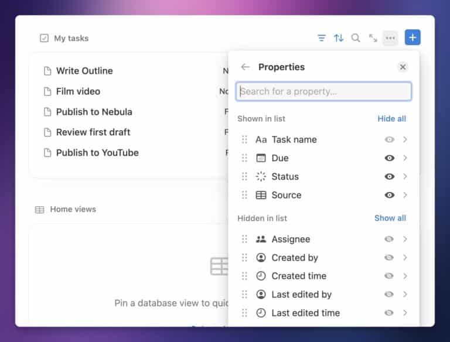The width and height of the screenshot is (450, 342).
Task: Grab the Created time drag handle
Action: (244, 276)
